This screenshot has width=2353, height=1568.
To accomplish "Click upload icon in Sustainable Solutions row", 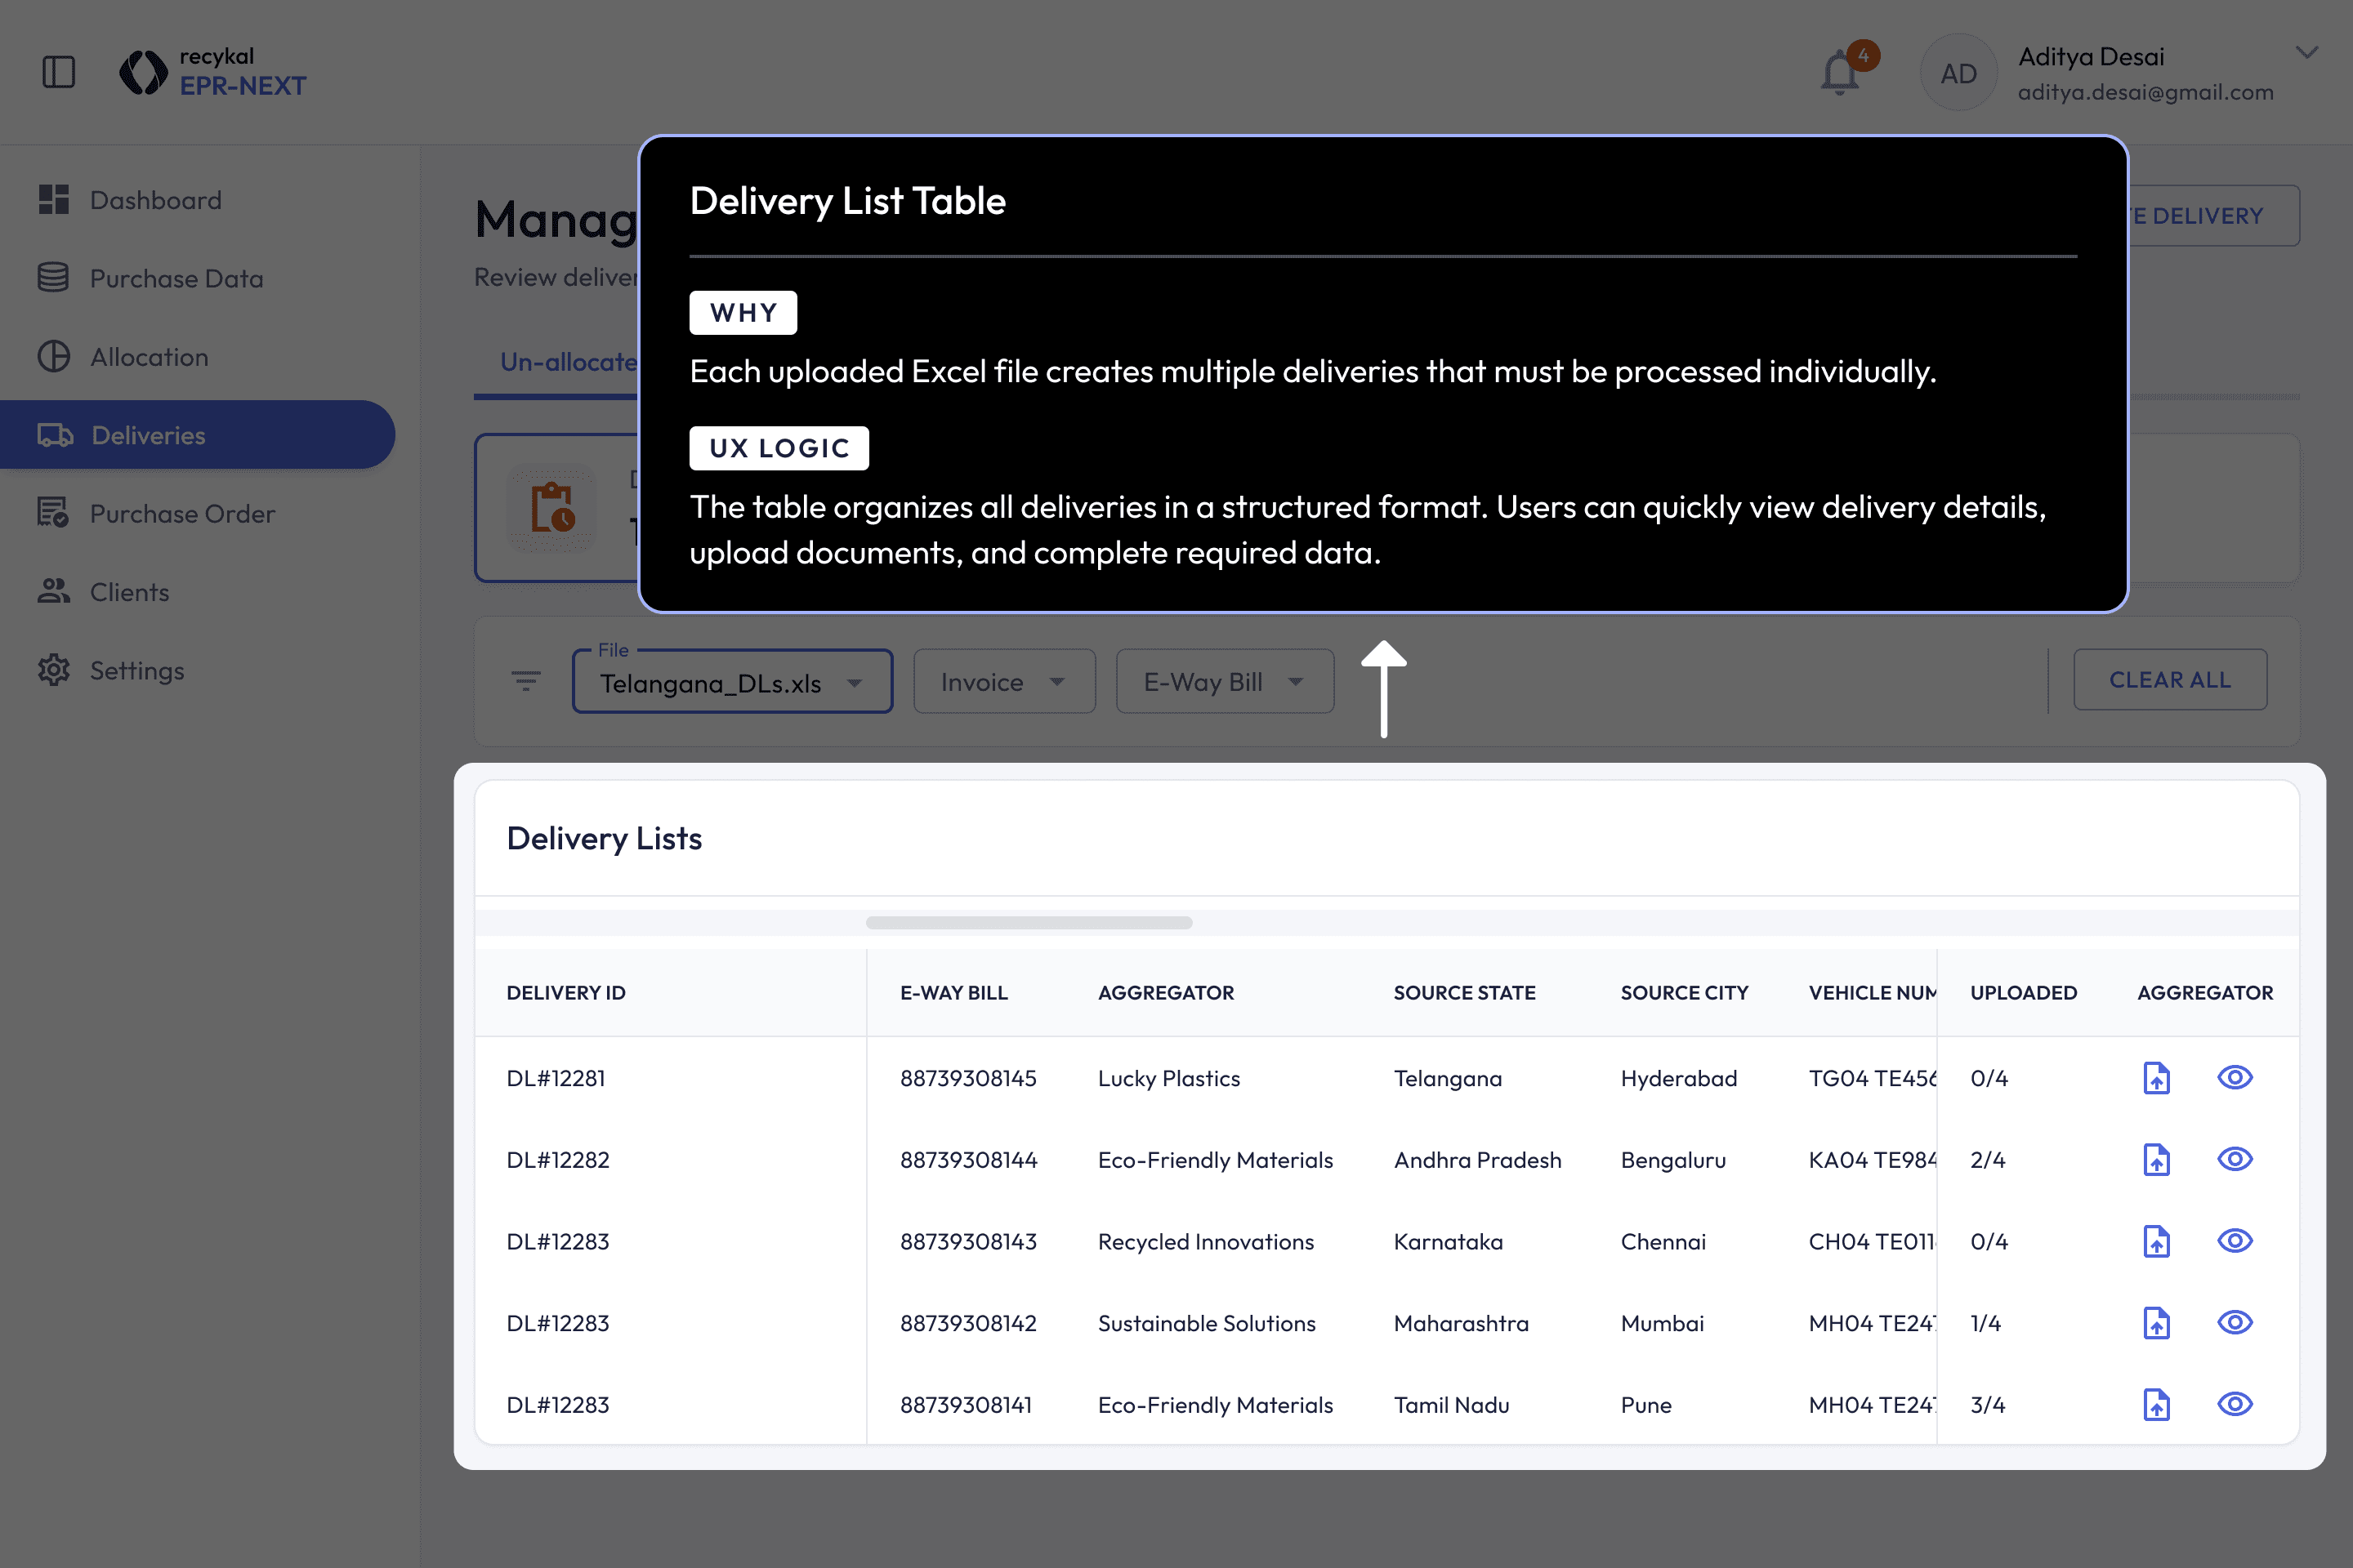I will [2156, 1323].
